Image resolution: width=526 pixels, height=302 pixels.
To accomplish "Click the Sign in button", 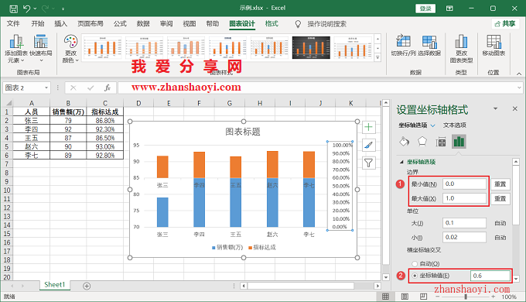I will 425,9.
